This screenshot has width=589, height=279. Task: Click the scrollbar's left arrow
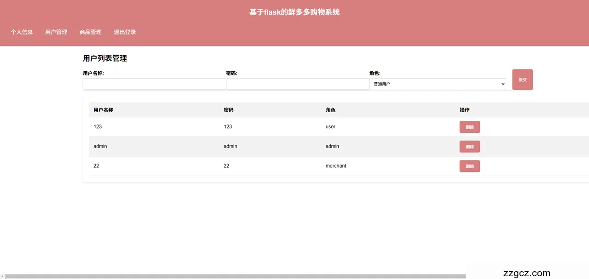coord(2,276)
